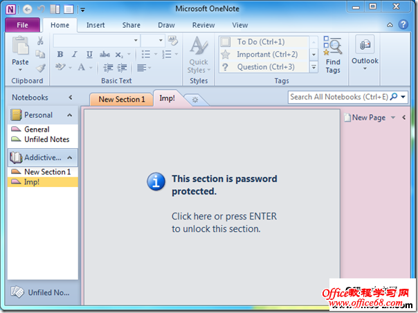Image resolution: width=418 pixels, height=313 pixels.
Task: Collapse the page tabs pane arrow
Action: click(x=404, y=118)
